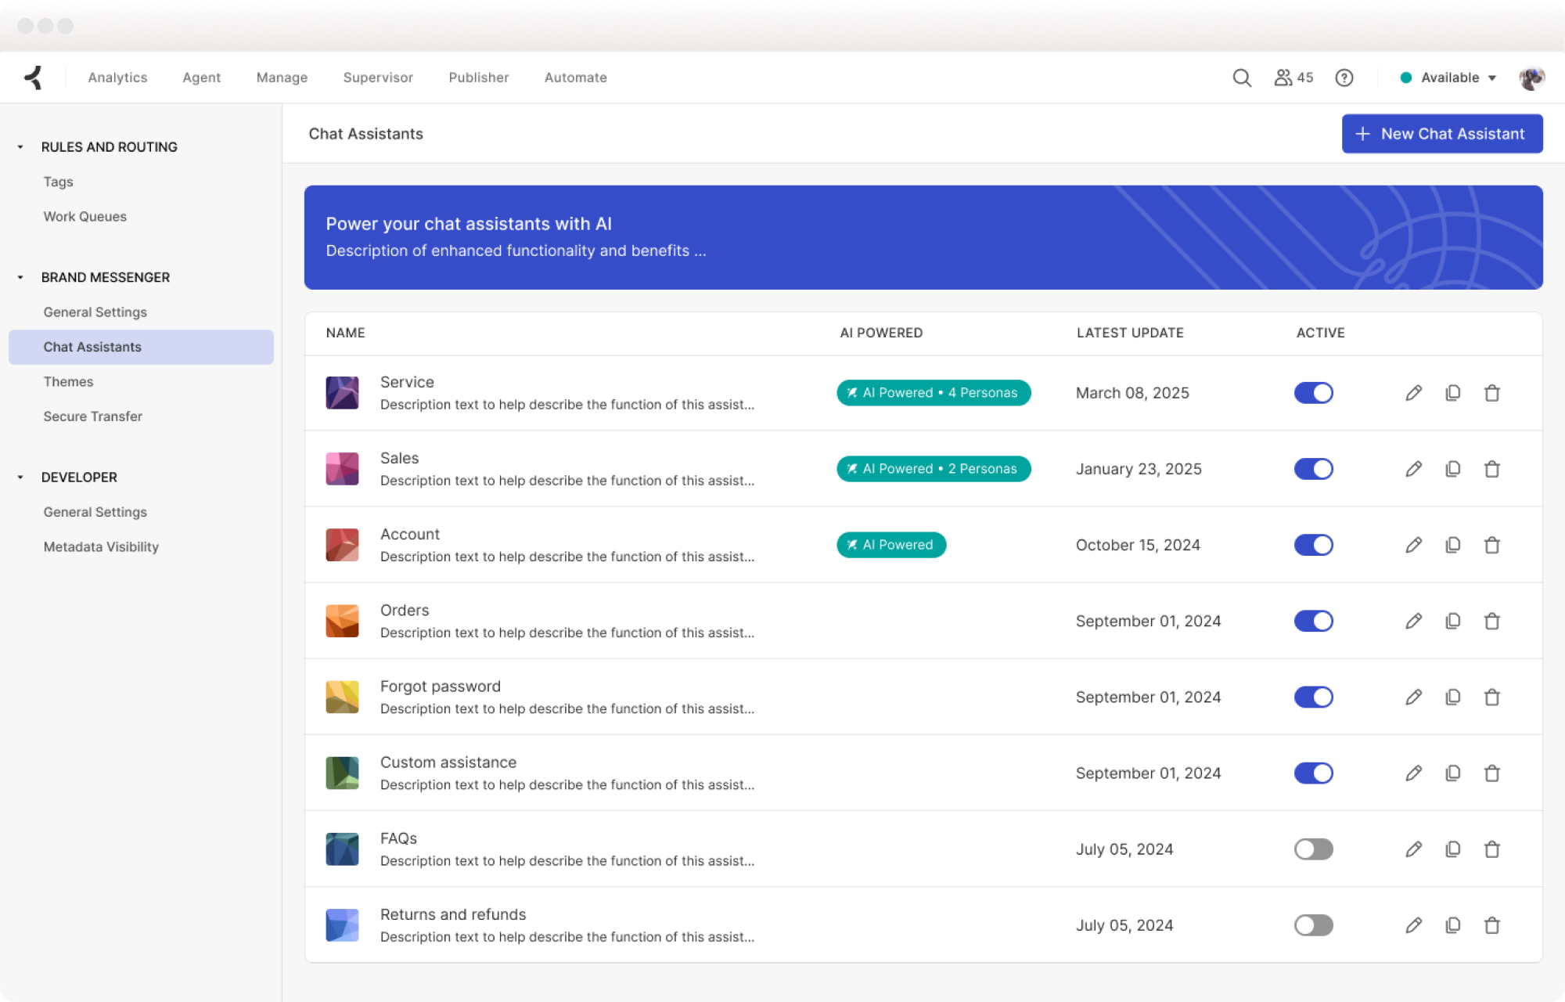Disable the Orders assistant
Screen dimensions: 1565x1002
pos(1314,621)
